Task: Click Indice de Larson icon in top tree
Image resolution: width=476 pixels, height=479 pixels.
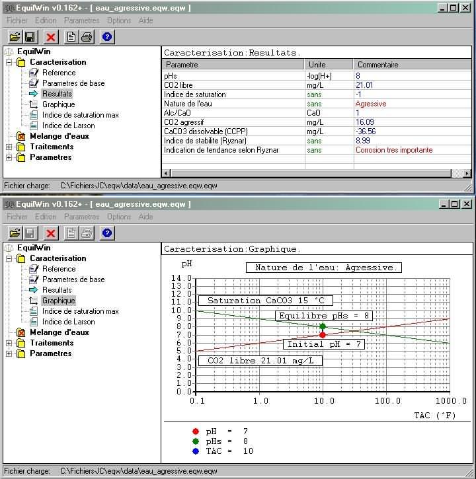Action: (34, 126)
